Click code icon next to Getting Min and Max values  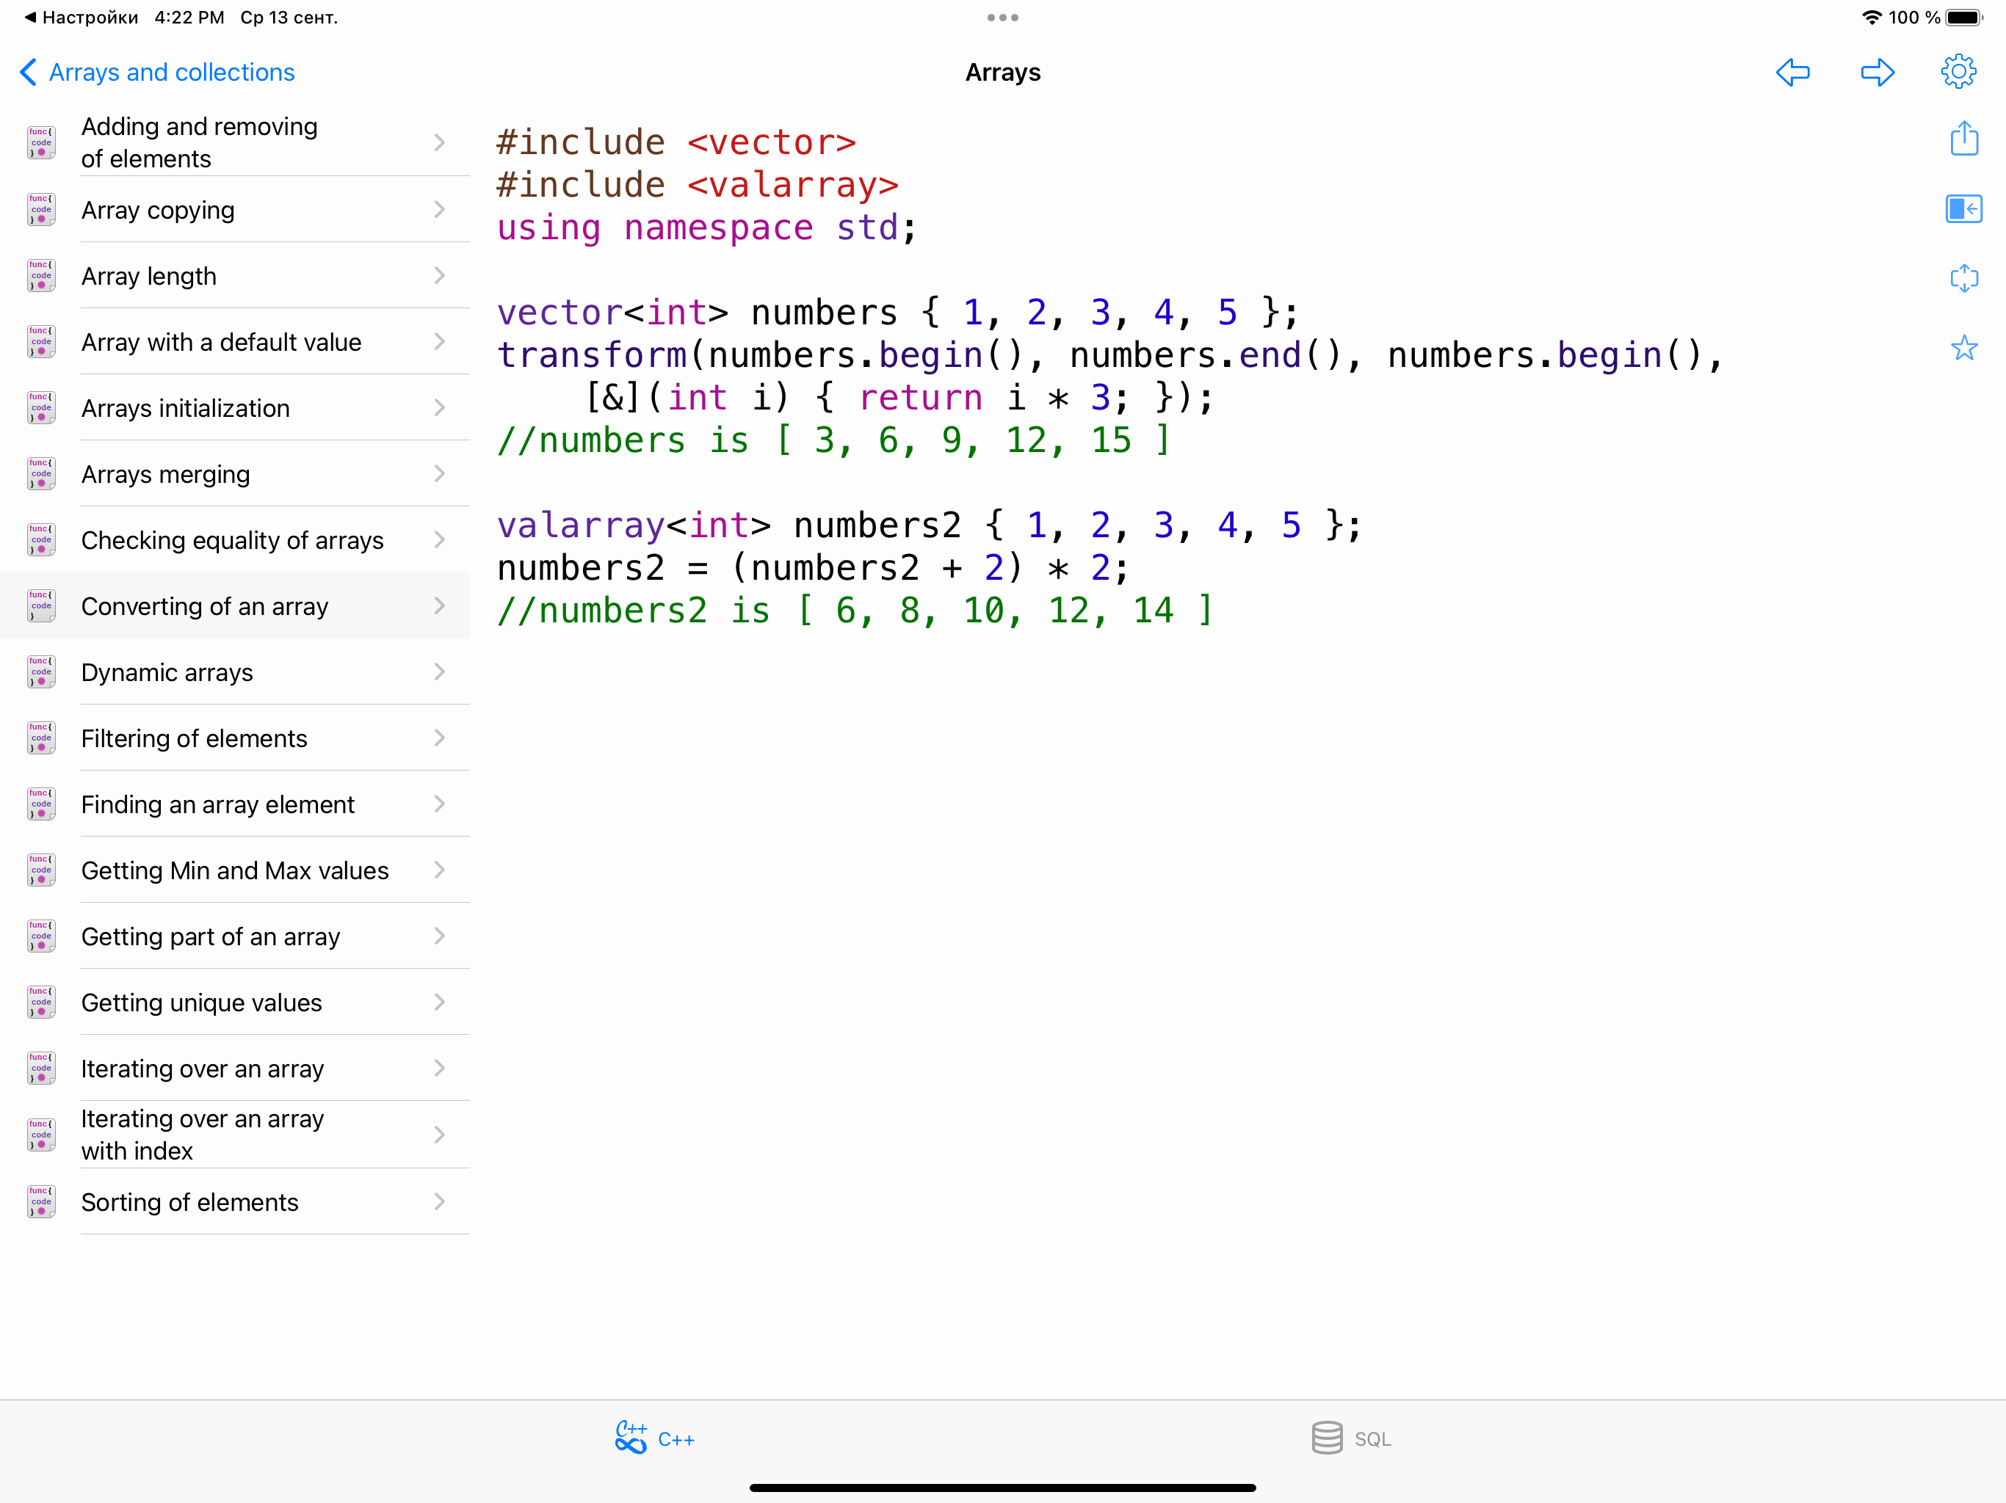[x=41, y=870]
